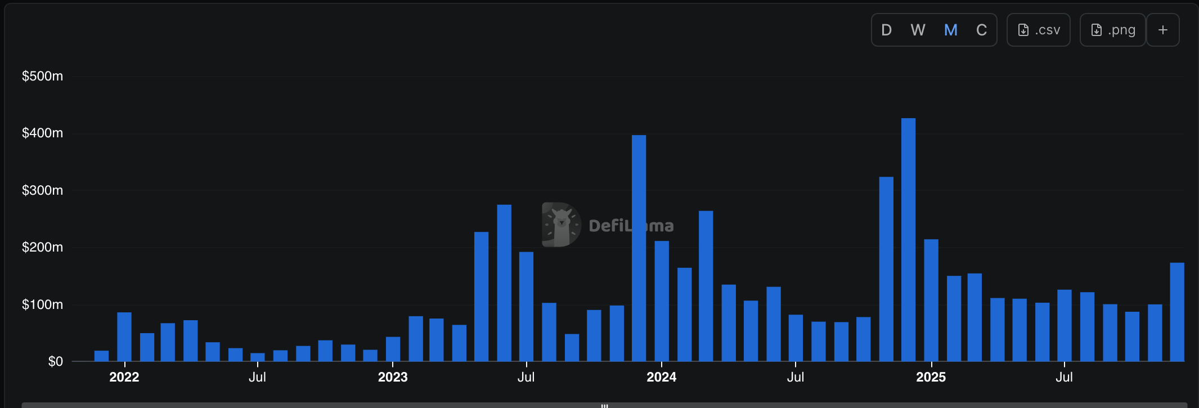The image size is (1199, 408).
Task: Choose the Monthly (M) interval tab
Action: click(x=951, y=30)
